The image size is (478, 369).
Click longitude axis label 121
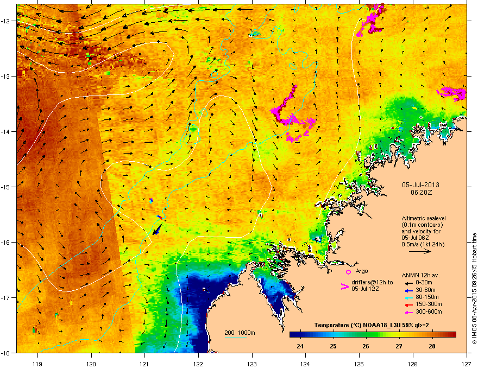point(144,364)
